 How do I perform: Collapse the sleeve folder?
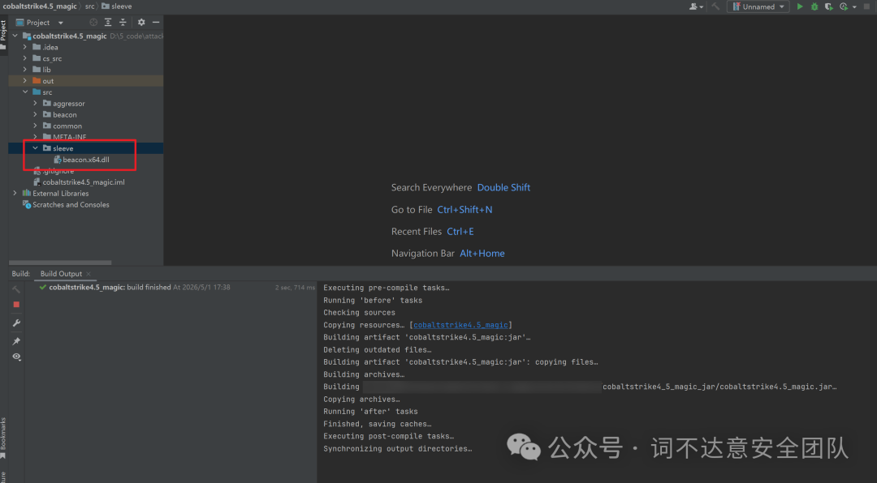(x=35, y=148)
